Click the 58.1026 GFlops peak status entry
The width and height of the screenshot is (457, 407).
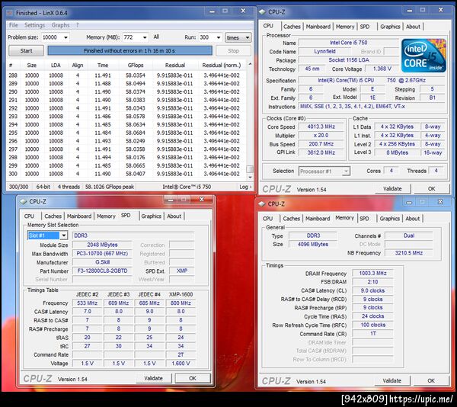[109, 187]
